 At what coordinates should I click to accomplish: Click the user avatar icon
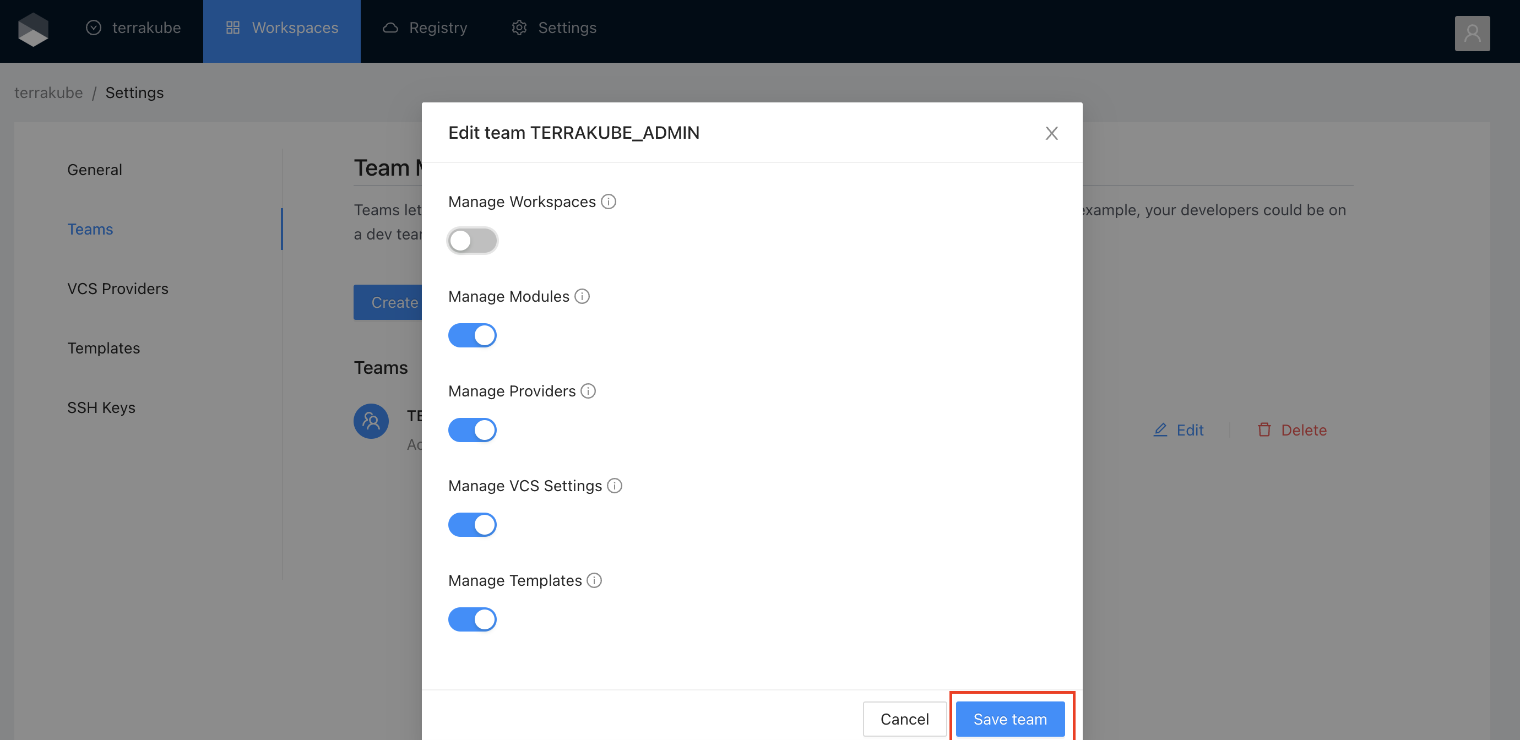(1472, 34)
